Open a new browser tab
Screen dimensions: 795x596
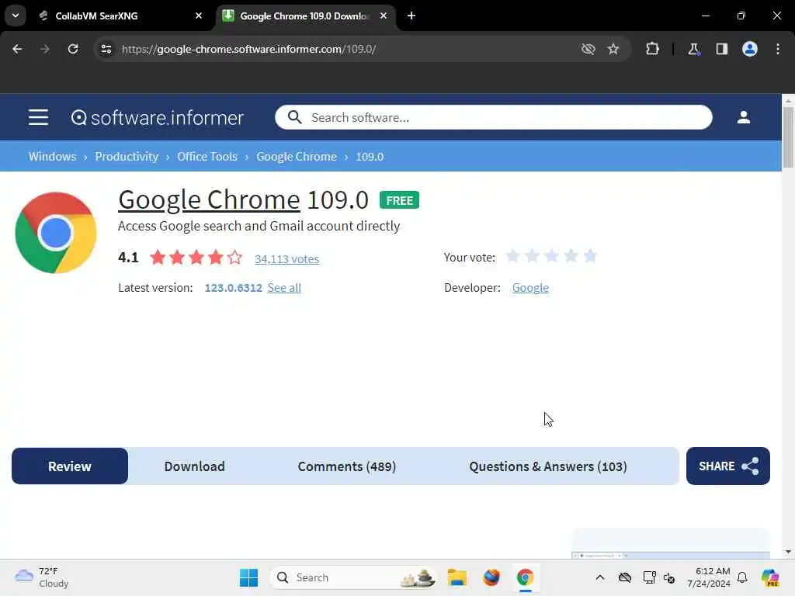[411, 16]
